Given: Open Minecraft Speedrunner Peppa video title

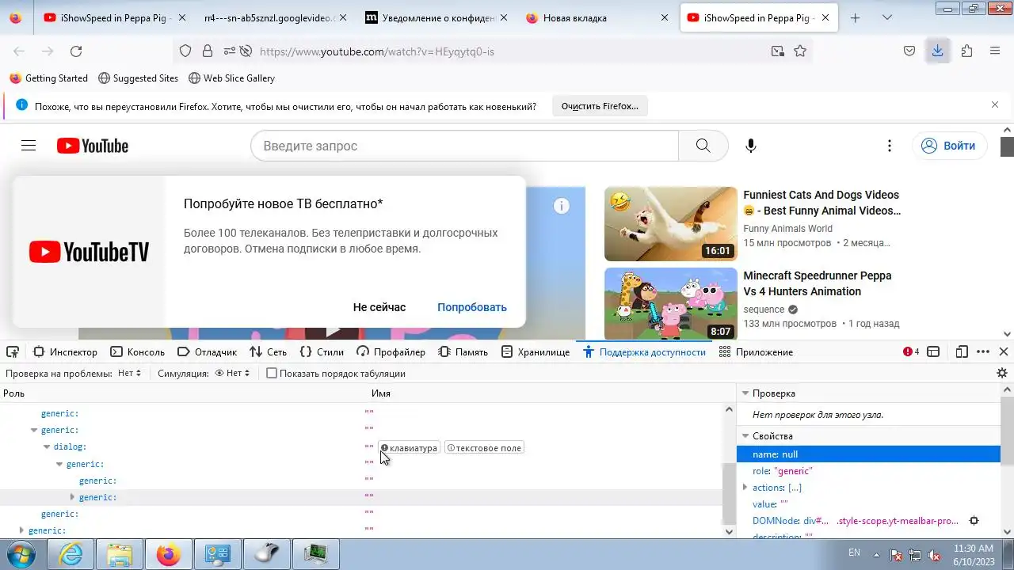Looking at the screenshot, I should coord(817,283).
